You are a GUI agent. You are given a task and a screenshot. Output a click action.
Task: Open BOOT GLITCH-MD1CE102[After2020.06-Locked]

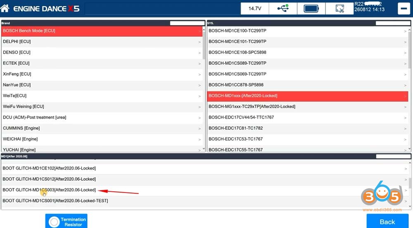205,169
